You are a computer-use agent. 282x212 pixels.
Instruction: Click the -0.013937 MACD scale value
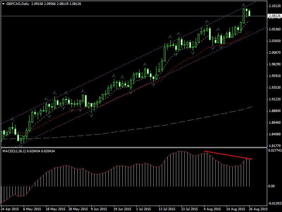(275, 204)
